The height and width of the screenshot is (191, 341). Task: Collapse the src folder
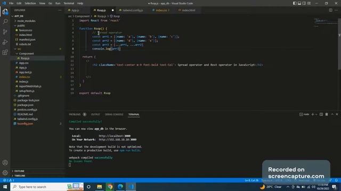tap(19, 49)
